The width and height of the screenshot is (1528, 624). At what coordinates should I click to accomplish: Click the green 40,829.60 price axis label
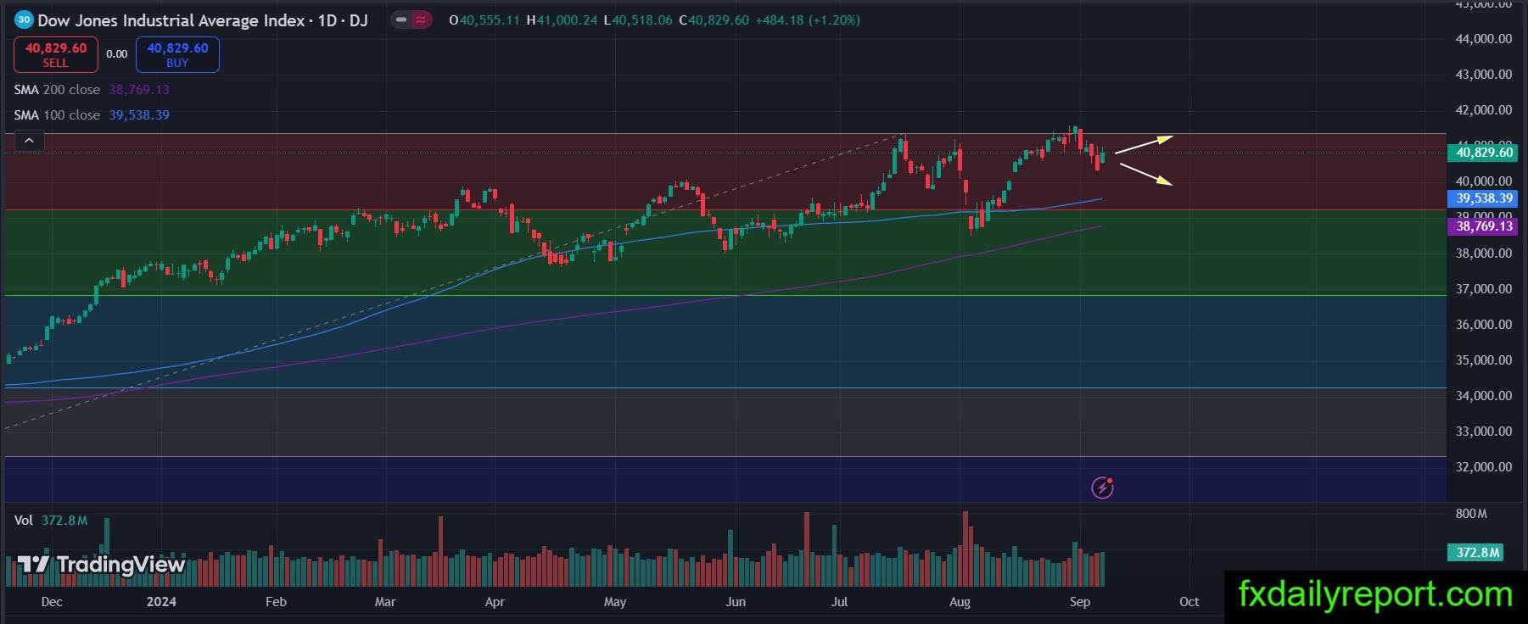pos(1485,153)
